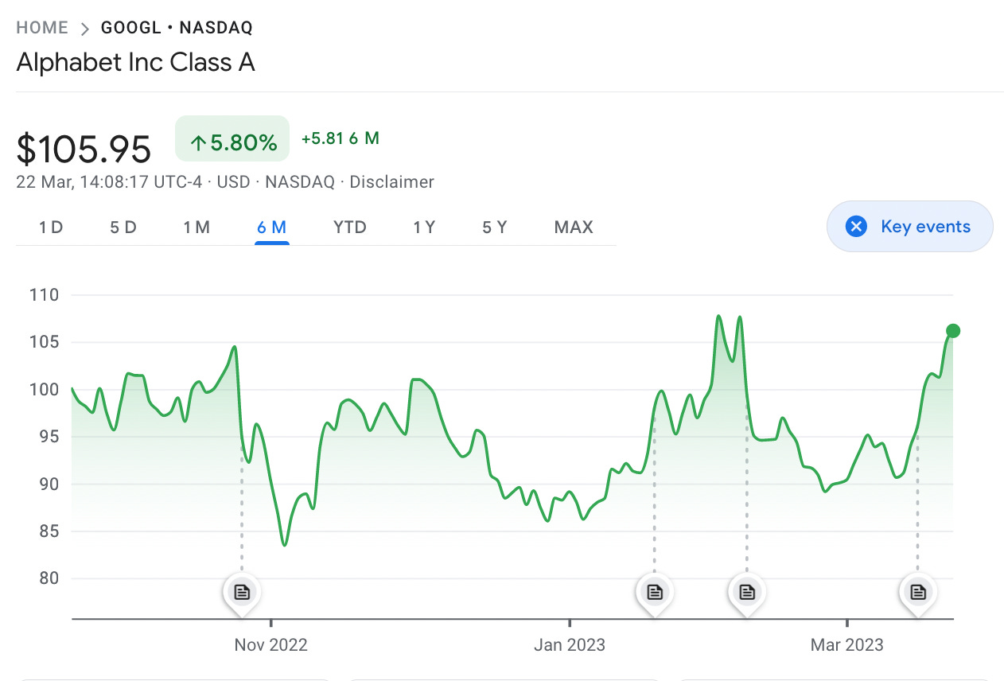Click the X icon in Key events chip

point(856,227)
